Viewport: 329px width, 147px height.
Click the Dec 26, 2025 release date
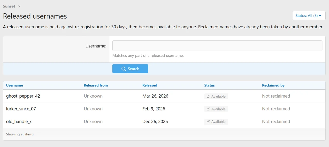click(x=155, y=122)
